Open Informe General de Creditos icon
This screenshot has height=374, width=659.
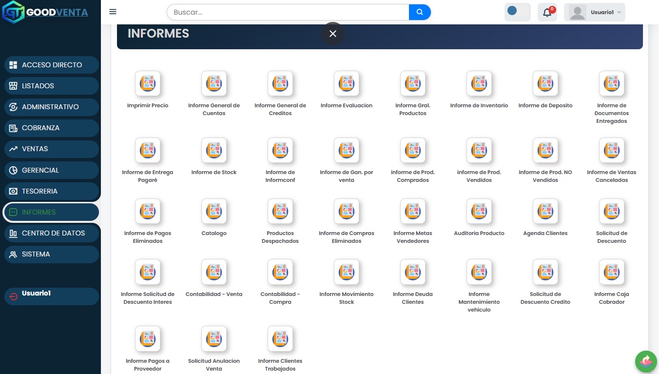280,83
